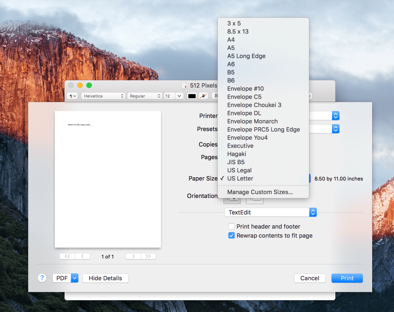The image size is (394, 312).
Task: Open Manage Custom Sizes…
Action: click(x=263, y=192)
